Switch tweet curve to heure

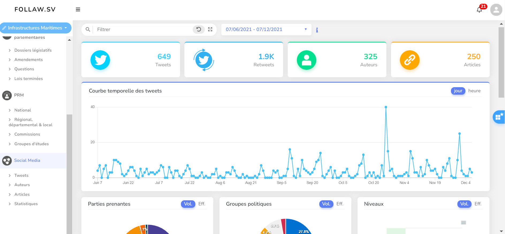click(474, 91)
